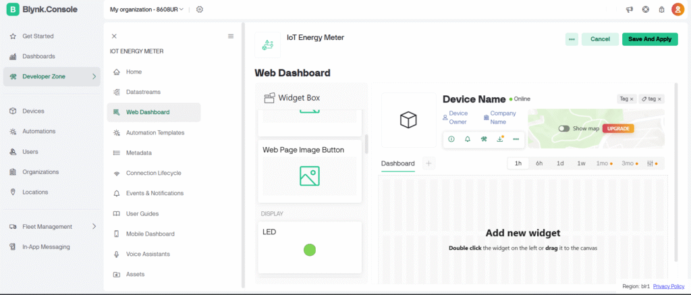
Task: Open the organization selector dropdown
Action: tap(146, 9)
